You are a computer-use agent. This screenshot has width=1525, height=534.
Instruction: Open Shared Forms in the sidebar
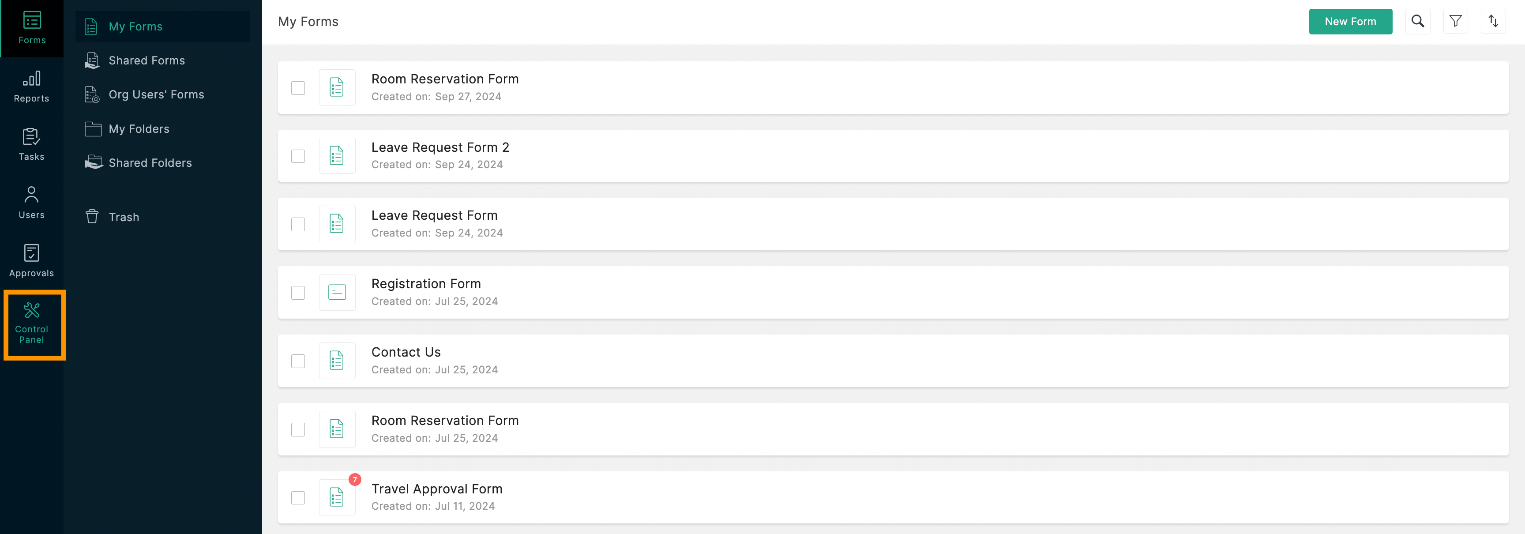point(146,60)
